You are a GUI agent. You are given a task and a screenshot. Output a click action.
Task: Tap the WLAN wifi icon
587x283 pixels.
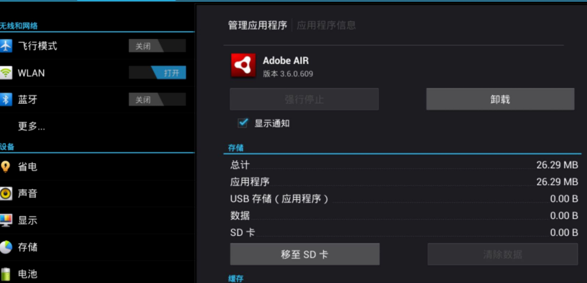coord(5,73)
